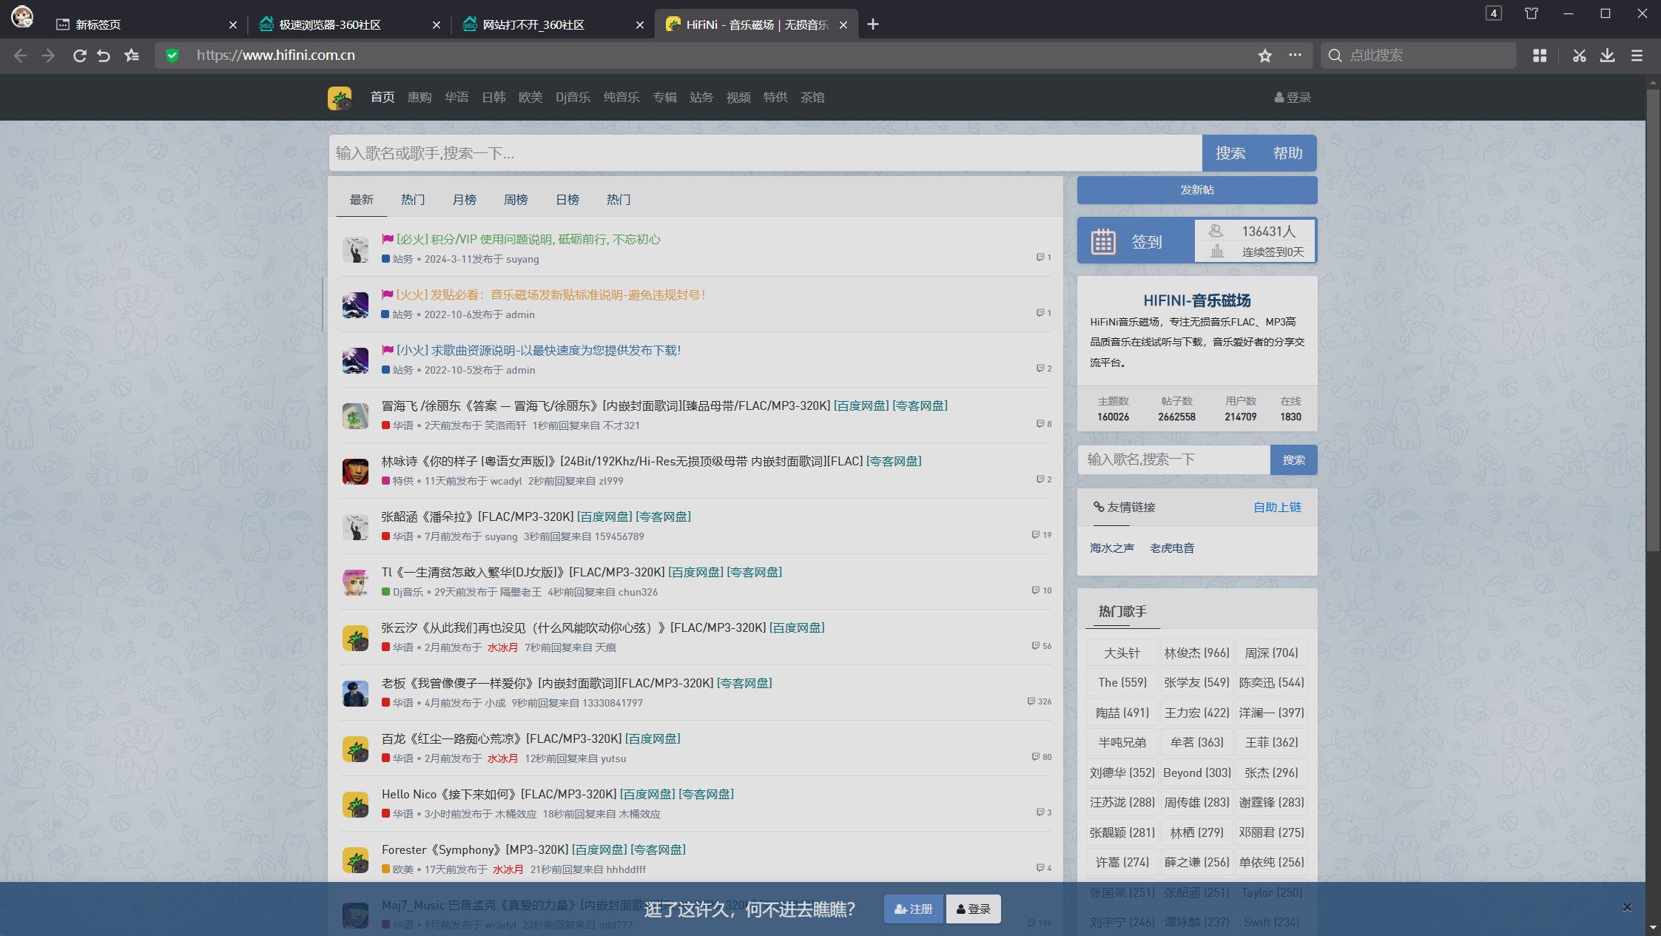The height and width of the screenshot is (936, 1661).
Task: Reload the page with the refresh icon
Action: (x=79, y=55)
